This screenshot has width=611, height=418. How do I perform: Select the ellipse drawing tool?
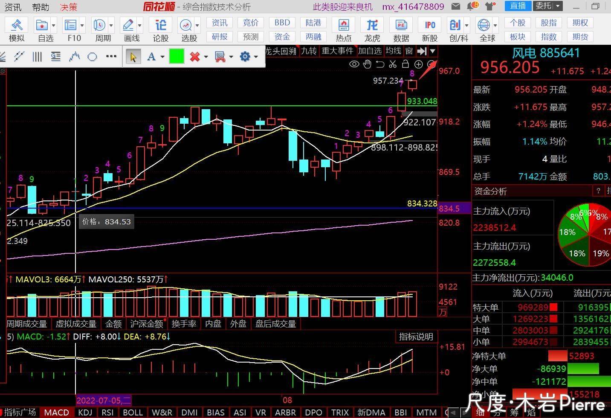(x=92, y=57)
